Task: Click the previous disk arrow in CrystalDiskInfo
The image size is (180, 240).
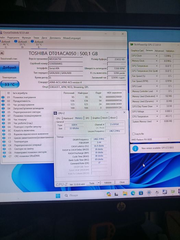Action: click(x=2, y=53)
